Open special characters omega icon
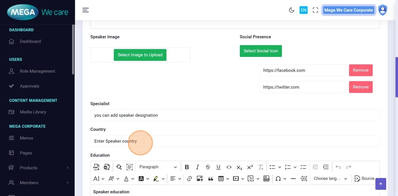The image size is (398, 196). coord(278,179)
